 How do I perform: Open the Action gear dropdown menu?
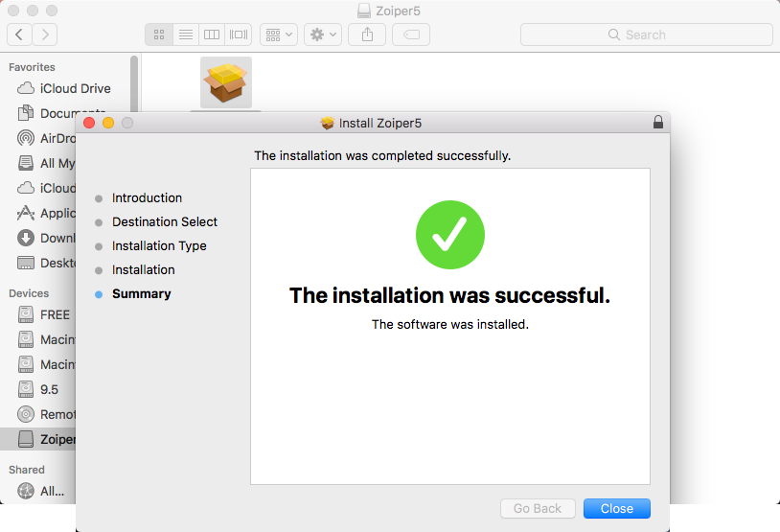click(323, 35)
